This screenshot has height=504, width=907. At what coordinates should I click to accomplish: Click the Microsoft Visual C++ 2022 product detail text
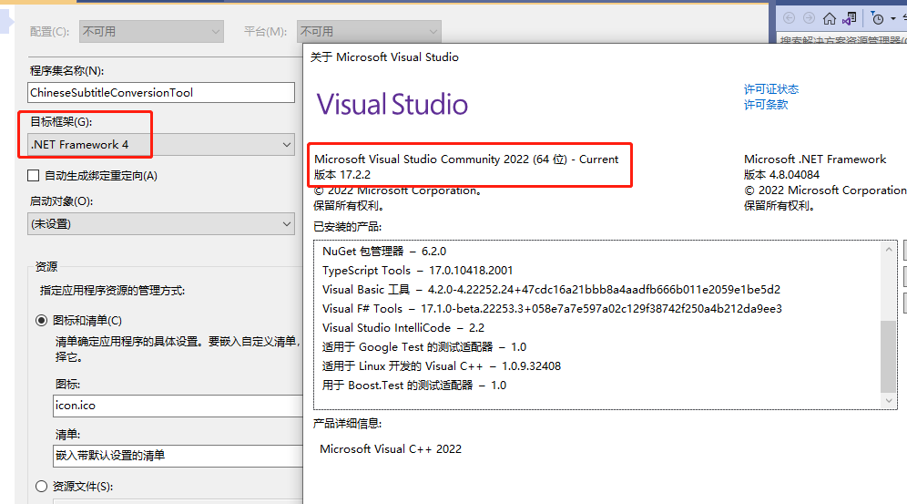pyautogui.click(x=391, y=449)
